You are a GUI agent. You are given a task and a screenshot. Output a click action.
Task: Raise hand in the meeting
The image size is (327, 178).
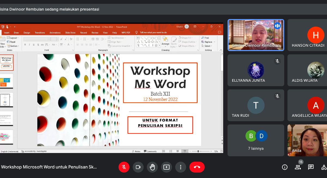pos(152,167)
